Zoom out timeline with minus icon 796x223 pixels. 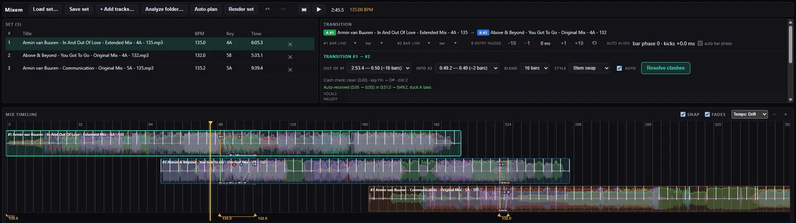click(x=774, y=114)
